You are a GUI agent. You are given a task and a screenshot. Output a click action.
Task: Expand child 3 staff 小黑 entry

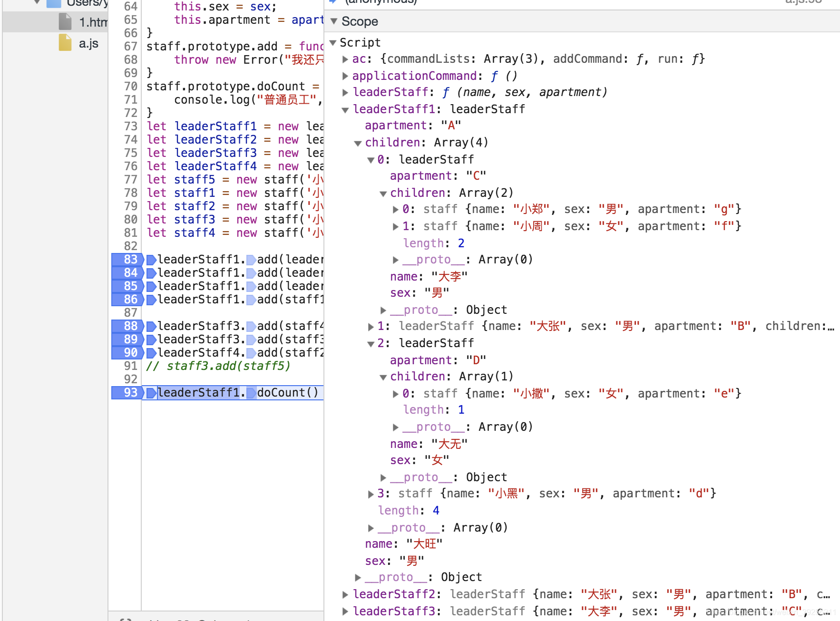[371, 494]
